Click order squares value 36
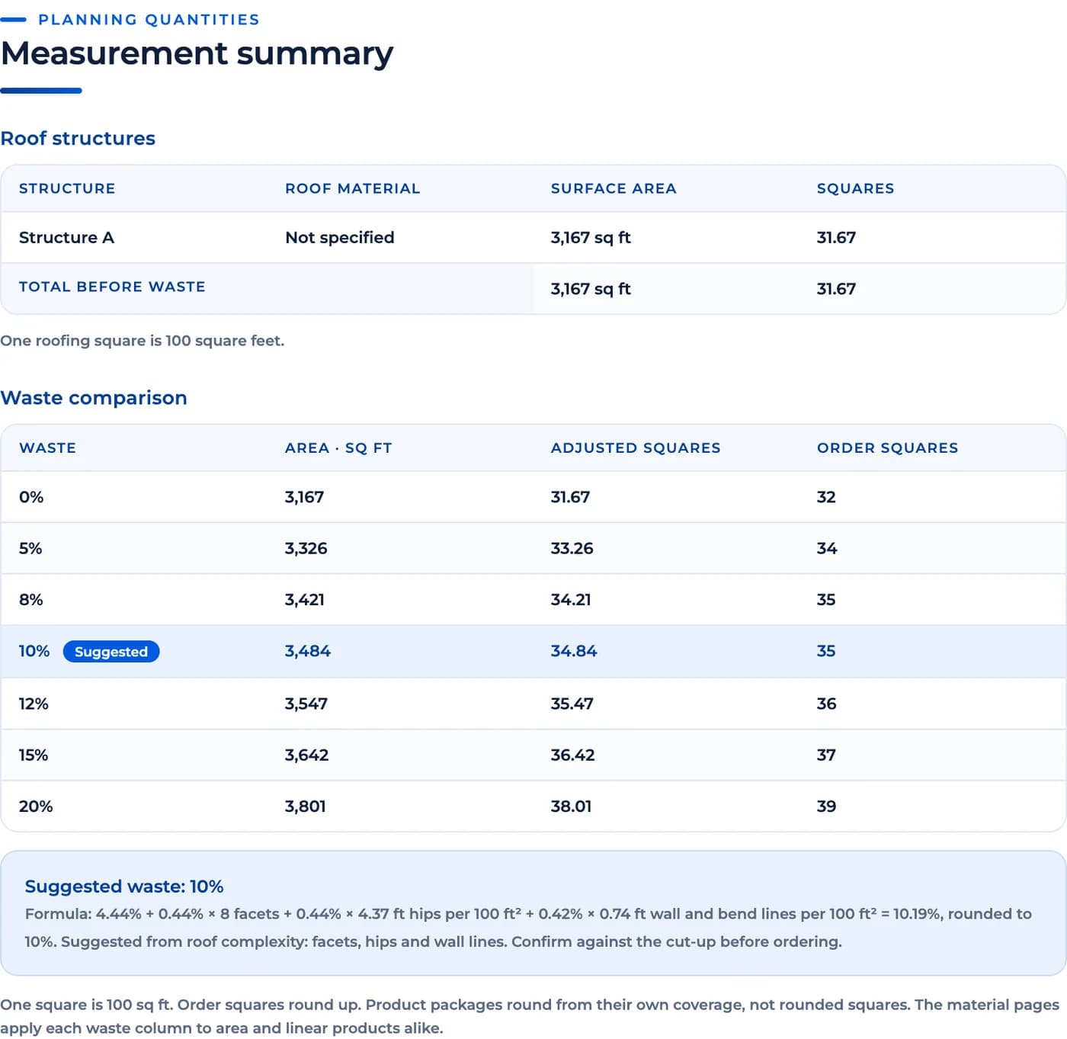 pos(827,704)
